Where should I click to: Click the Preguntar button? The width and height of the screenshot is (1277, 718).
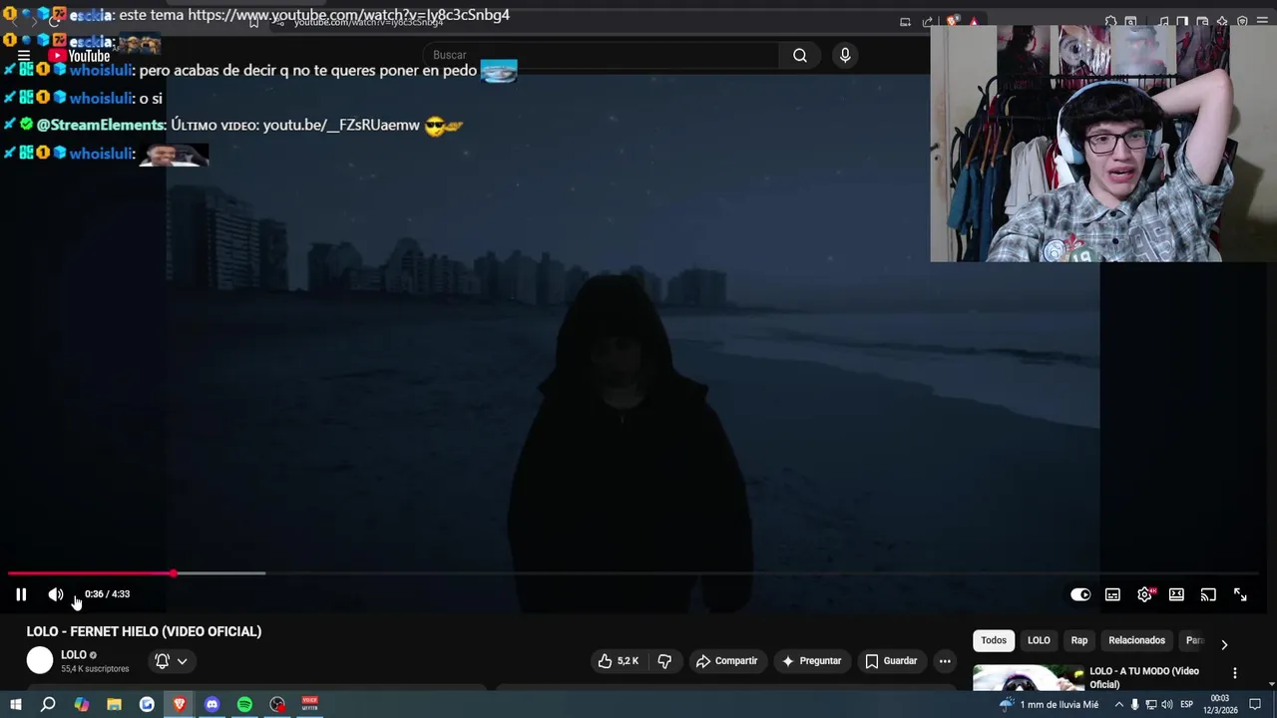811,660
